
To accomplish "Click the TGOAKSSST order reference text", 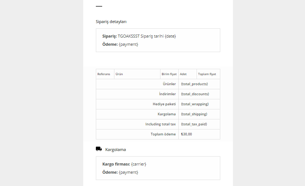I will [x=129, y=36].
